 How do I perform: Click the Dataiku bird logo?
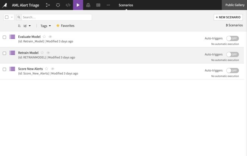click(x=5, y=5)
